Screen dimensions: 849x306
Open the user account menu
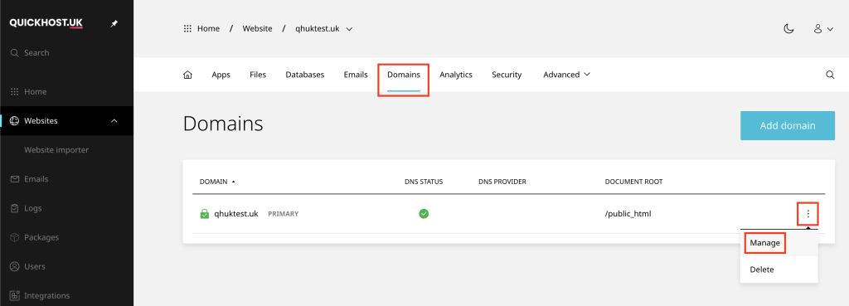[x=823, y=29]
